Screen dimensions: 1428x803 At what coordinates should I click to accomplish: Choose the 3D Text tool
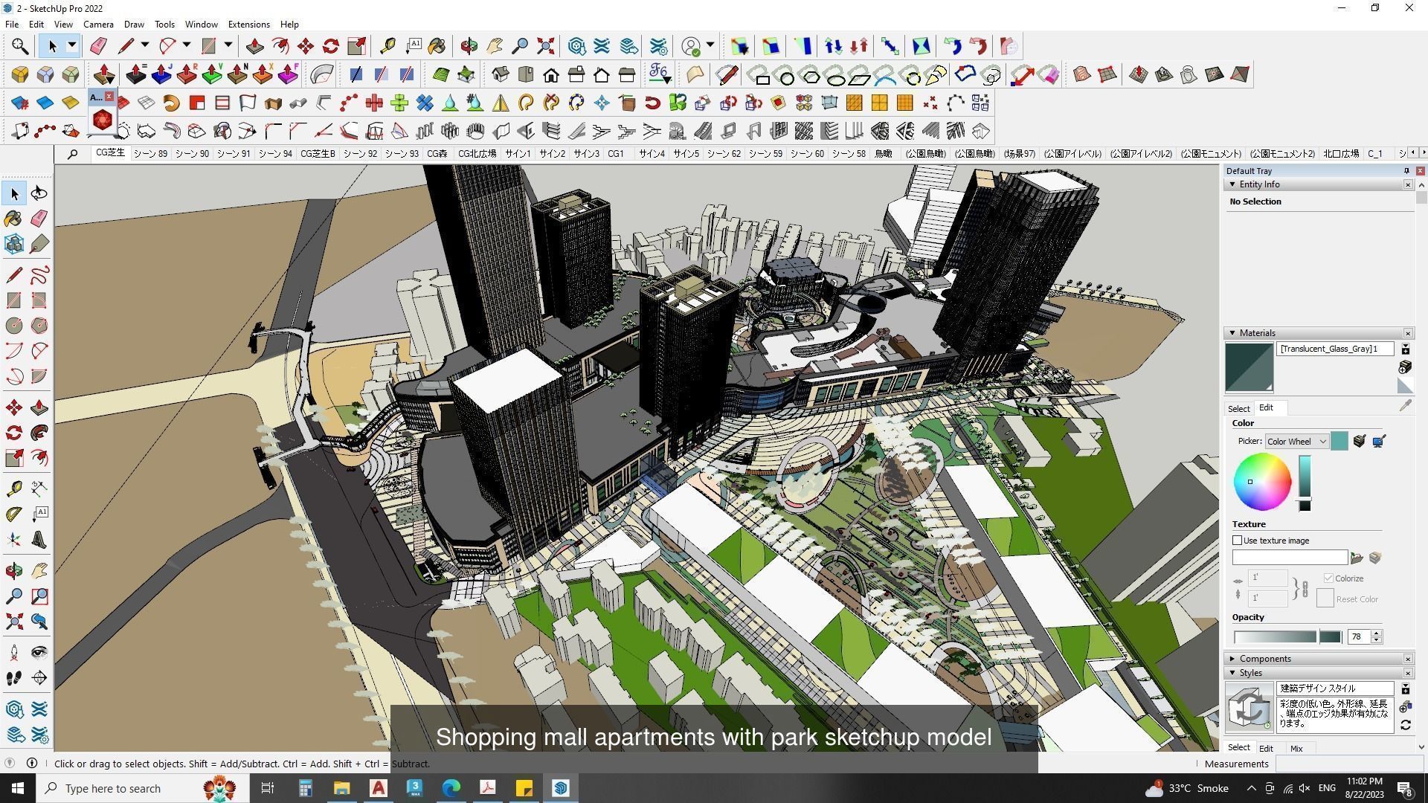coord(39,540)
